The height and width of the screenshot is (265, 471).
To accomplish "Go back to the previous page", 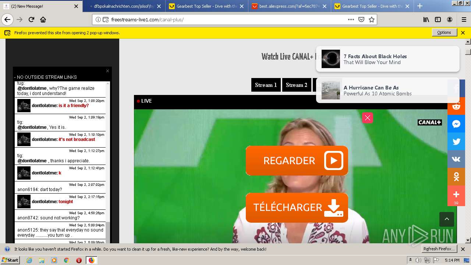I will [x=7, y=20].
